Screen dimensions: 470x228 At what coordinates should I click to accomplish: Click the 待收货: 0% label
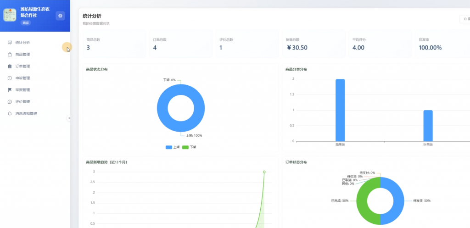pyautogui.click(x=355, y=177)
